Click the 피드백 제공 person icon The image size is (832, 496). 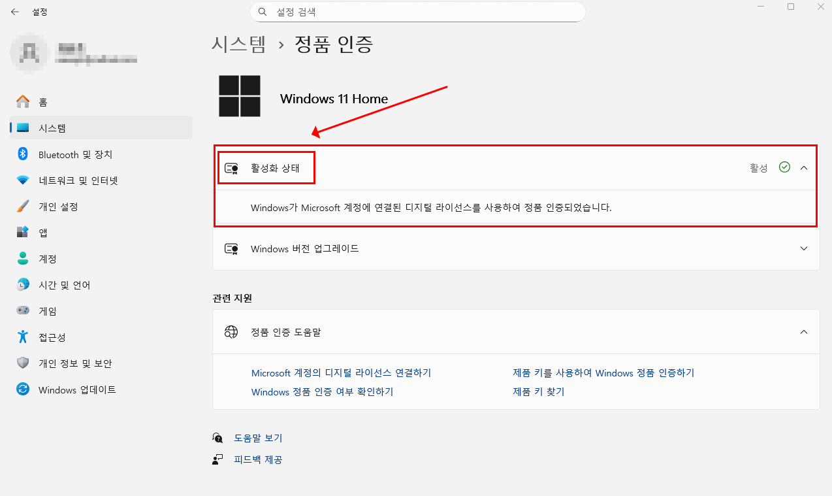[217, 459]
